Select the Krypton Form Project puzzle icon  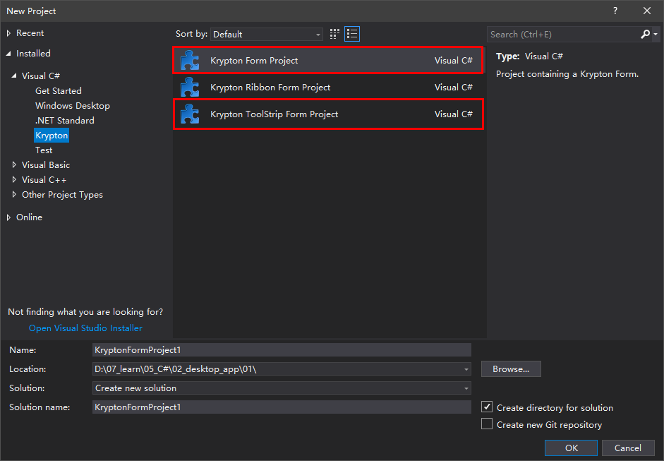[x=189, y=60]
